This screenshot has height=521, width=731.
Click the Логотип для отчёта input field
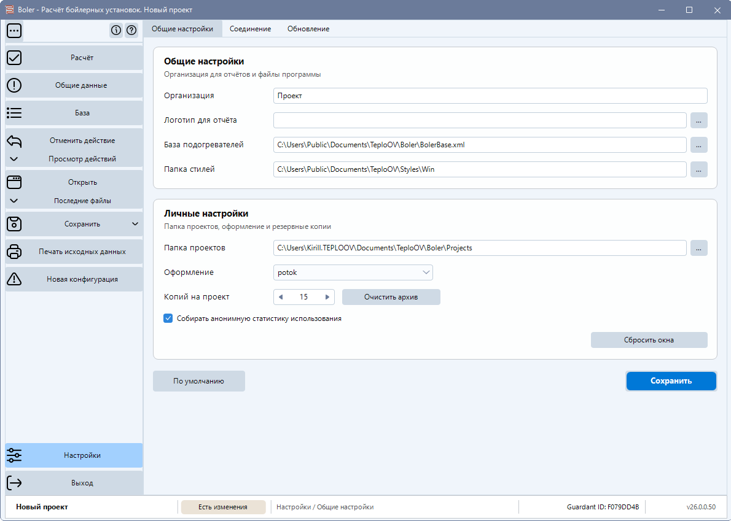coord(480,120)
